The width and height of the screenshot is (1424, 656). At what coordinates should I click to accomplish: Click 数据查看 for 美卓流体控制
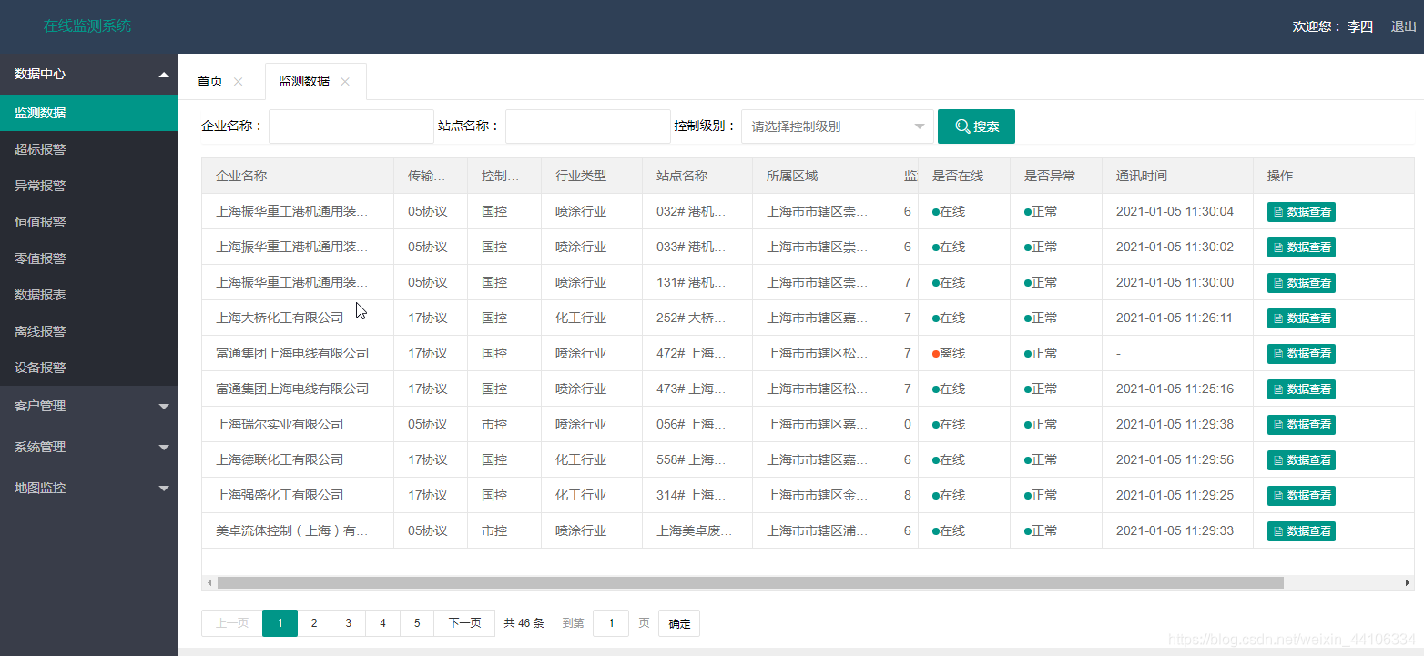[1301, 531]
